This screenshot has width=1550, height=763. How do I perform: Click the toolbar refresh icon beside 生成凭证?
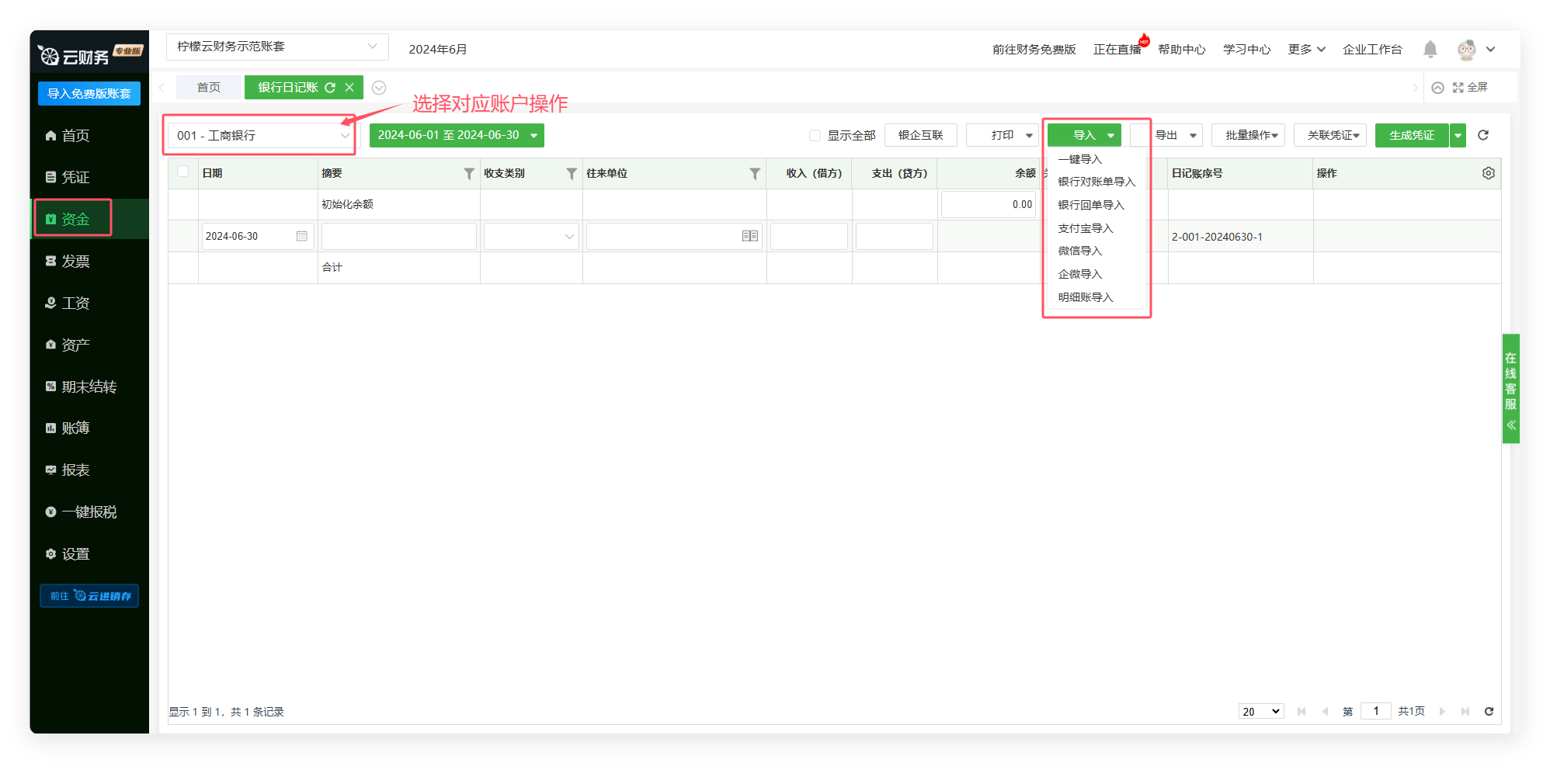tap(1483, 135)
